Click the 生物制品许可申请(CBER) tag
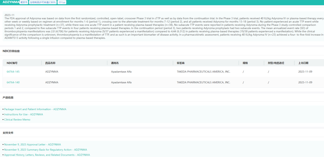This screenshot has height=157, width=324. [x=43, y=2]
